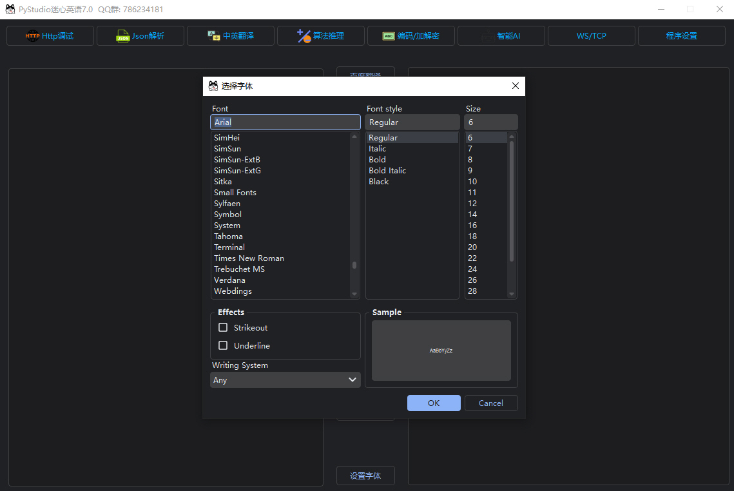
Task: Switch to the WS/TCP tab
Action: [591, 36]
